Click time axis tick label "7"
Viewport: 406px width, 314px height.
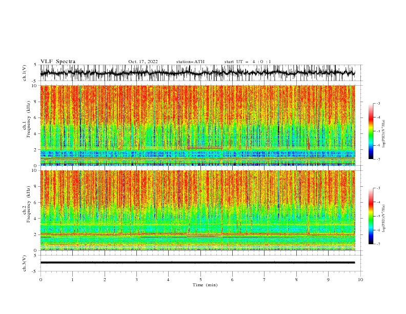coord(265,280)
